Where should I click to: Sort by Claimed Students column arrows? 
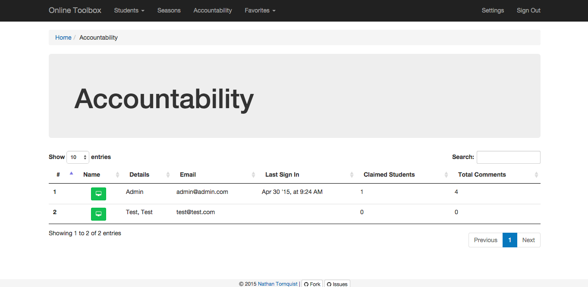click(x=447, y=175)
